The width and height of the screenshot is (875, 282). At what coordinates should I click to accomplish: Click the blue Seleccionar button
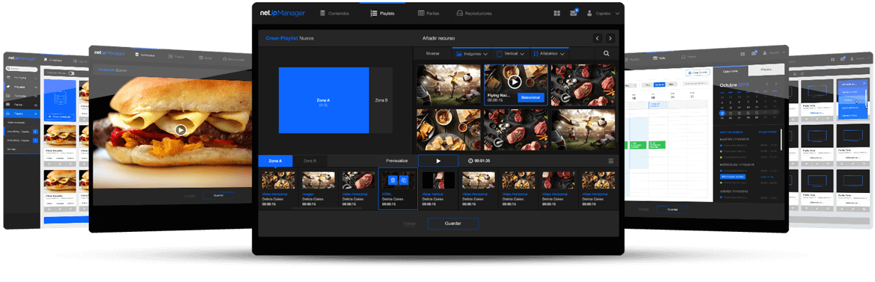tap(530, 97)
